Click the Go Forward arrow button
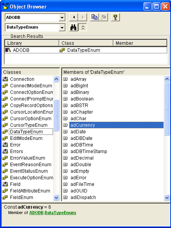171x228 pixels. (83, 17)
